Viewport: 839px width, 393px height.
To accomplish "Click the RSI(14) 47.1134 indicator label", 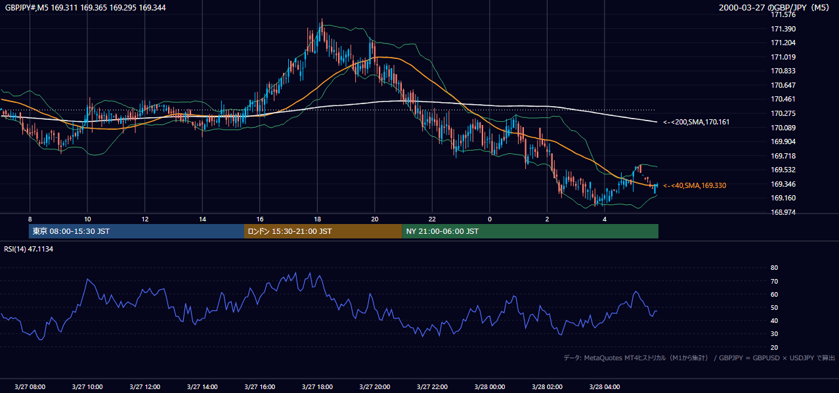I will (28, 249).
